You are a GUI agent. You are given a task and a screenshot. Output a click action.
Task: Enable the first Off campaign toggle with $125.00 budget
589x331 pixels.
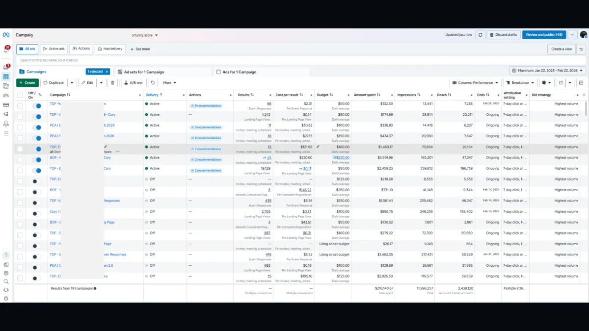tap(37, 181)
